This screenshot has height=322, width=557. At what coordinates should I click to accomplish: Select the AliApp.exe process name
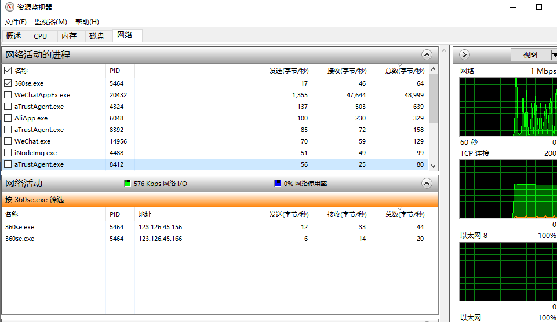click(x=31, y=118)
